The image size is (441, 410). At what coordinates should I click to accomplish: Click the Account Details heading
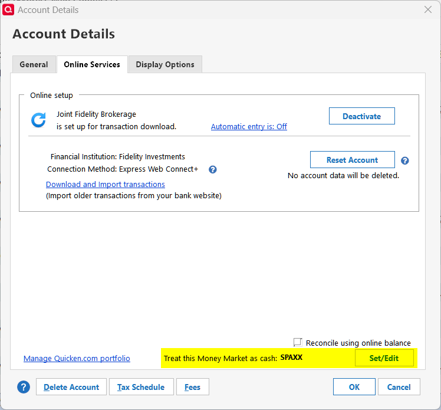[64, 34]
